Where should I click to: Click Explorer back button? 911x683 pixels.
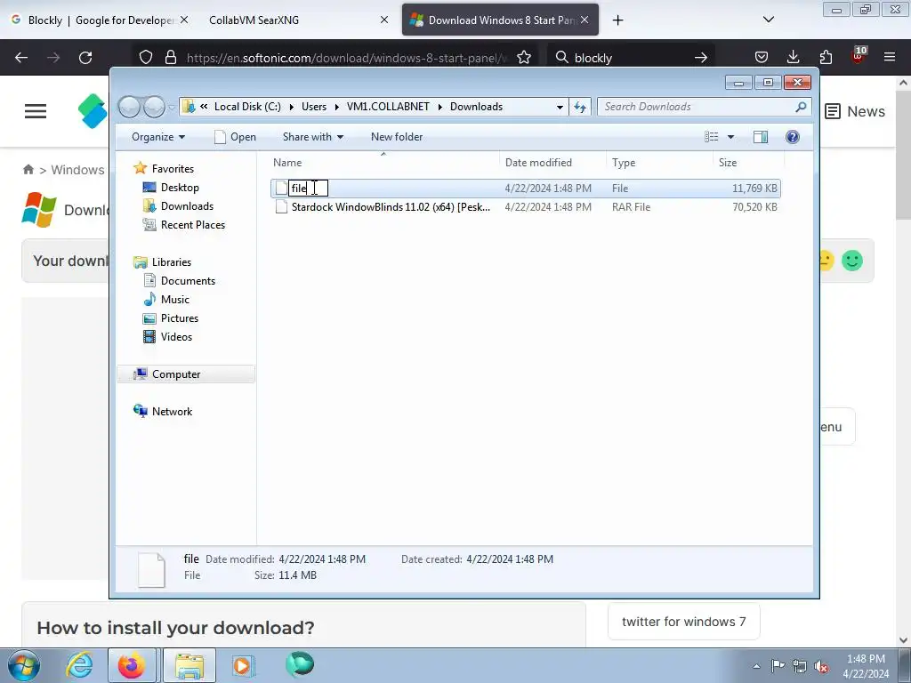[x=130, y=107]
